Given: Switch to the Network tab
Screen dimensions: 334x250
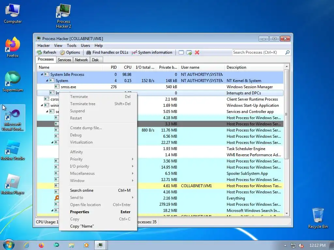Looking at the screenshot, I should (81, 60).
